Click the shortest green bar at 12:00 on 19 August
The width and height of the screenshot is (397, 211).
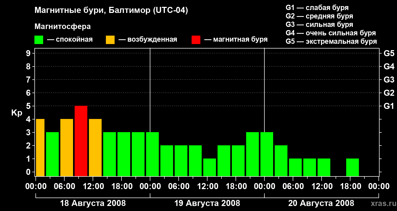point(210,167)
